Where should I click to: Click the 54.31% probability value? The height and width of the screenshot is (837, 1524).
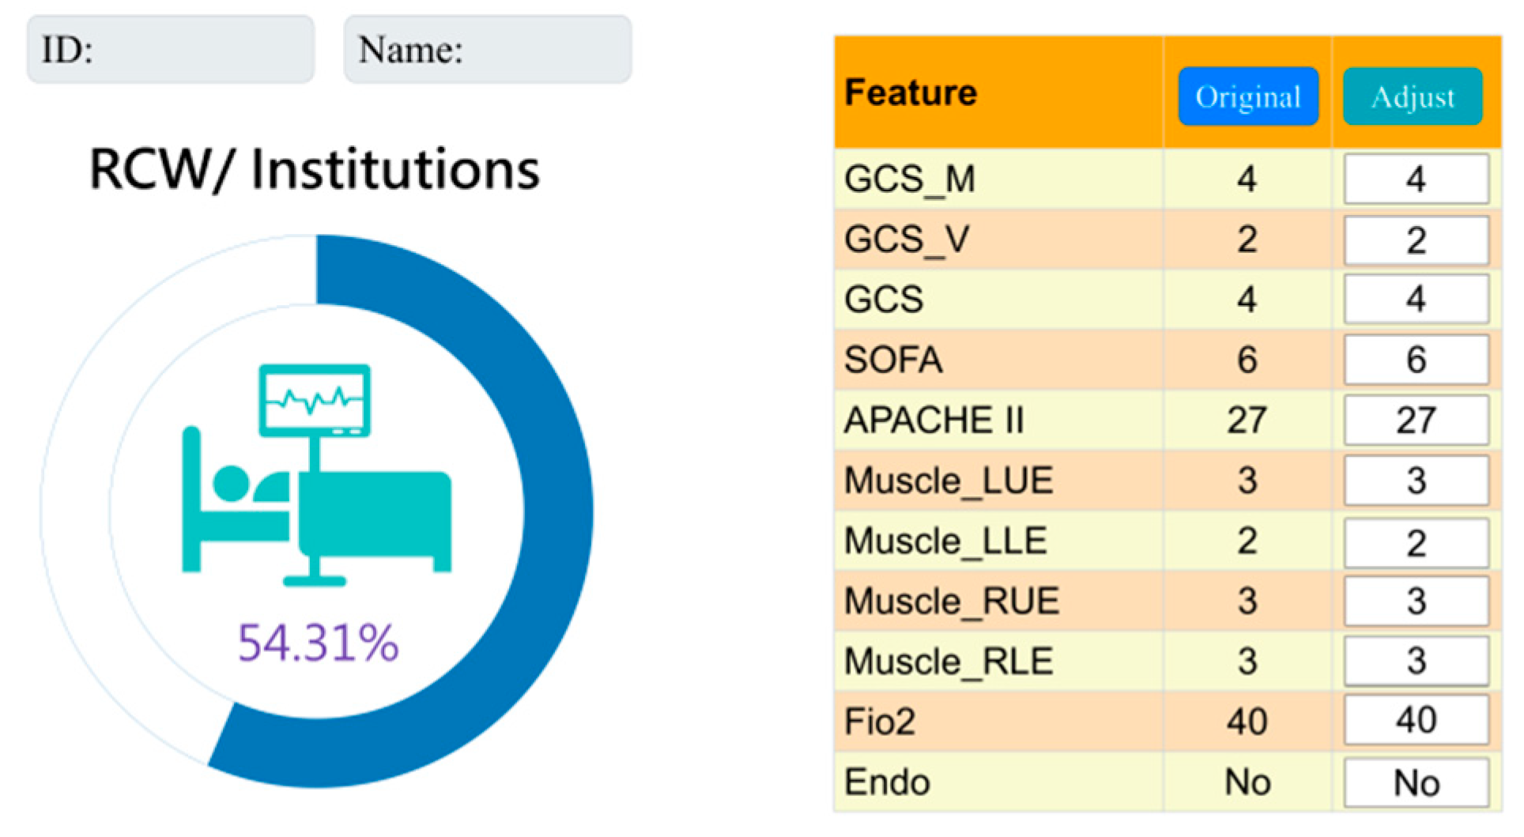pos(319,643)
